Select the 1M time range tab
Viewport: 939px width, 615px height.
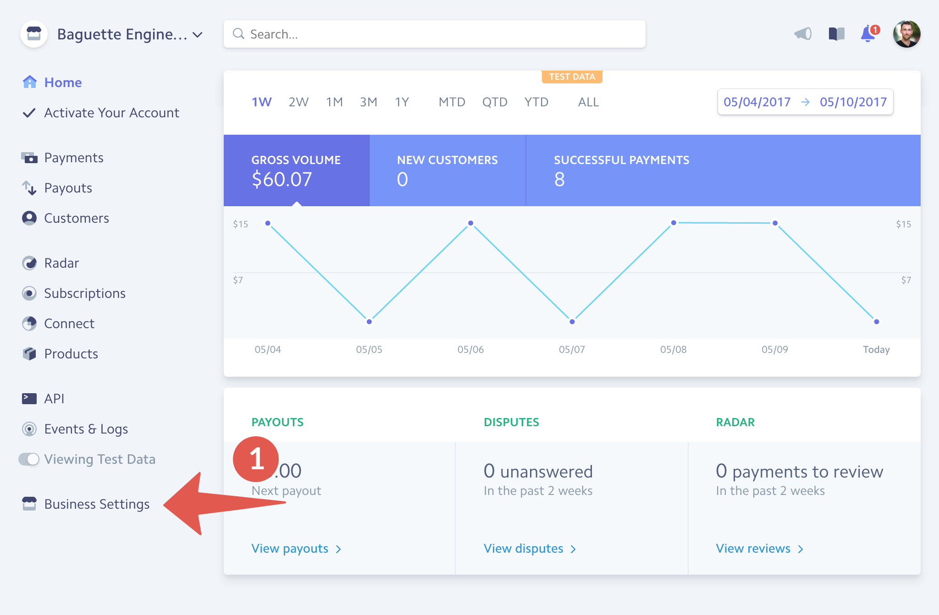(334, 102)
